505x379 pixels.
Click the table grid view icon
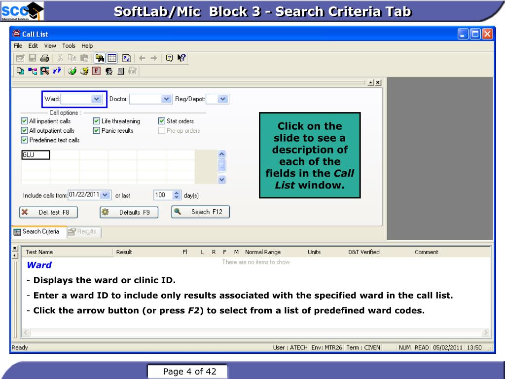pos(112,58)
